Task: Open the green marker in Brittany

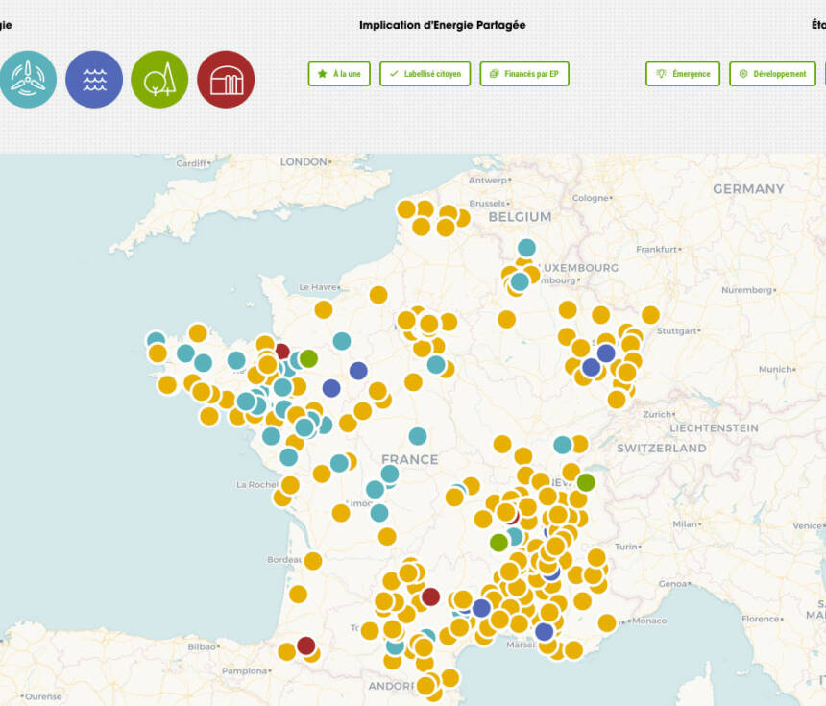Action: tap(308, 358)
